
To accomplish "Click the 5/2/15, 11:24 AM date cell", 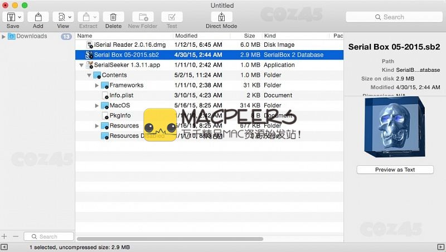I will [198, 75].
